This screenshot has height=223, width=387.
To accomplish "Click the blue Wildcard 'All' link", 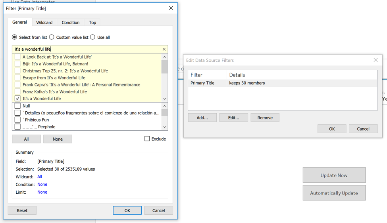I will [40, 177].
